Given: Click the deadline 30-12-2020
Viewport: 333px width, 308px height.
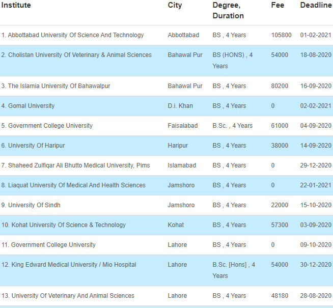Looking at the screenshot, I should point(316,265).
